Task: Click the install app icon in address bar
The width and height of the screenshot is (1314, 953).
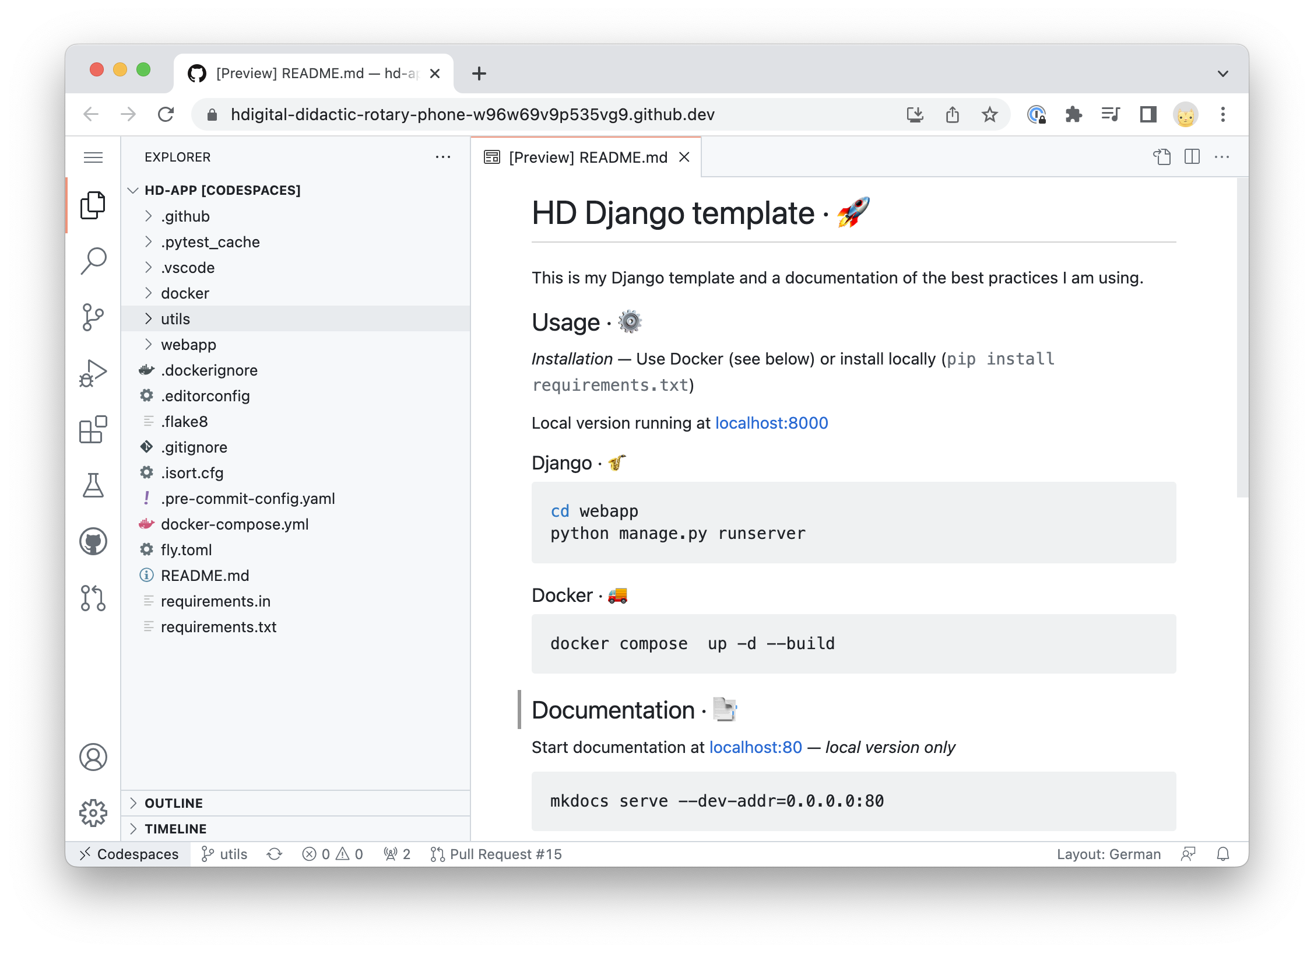Action: pos(915,114)
